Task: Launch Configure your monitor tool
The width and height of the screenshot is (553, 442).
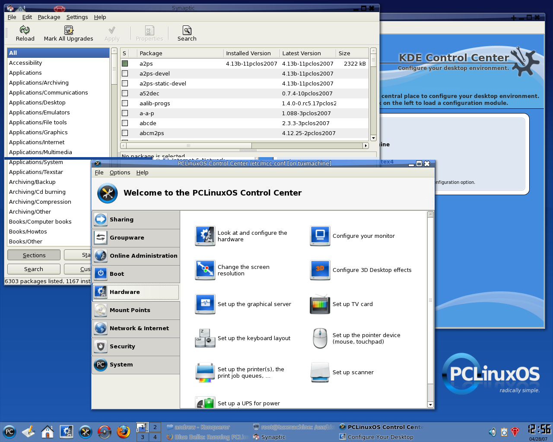Action: tap(353, 236)
